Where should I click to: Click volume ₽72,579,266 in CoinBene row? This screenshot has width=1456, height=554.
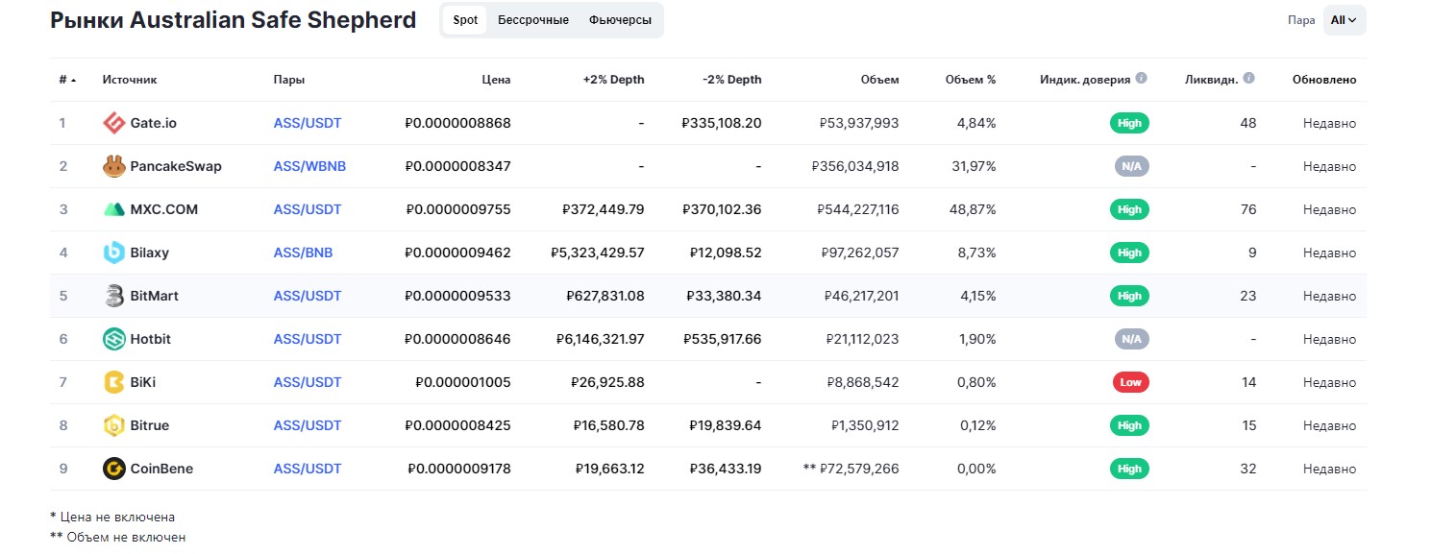tap(860, 469)
